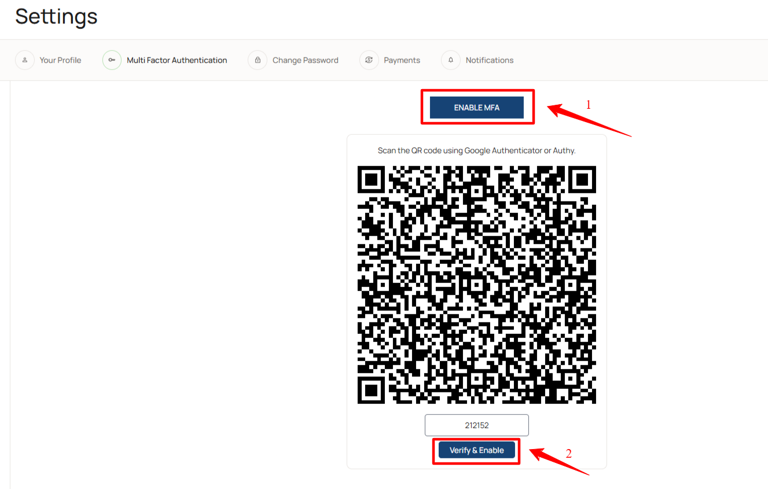Open the Your Profile tab
The image size is (768, 489).
click(60, 60)
